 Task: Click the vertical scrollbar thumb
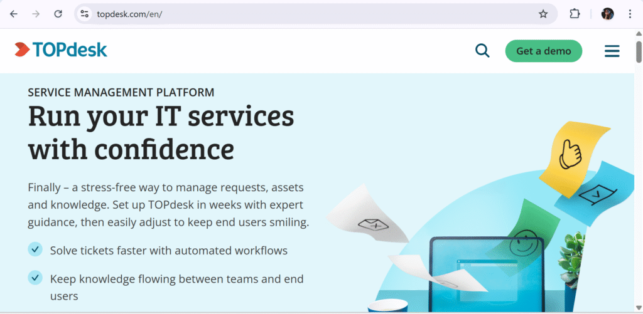(x=639, y=51)
